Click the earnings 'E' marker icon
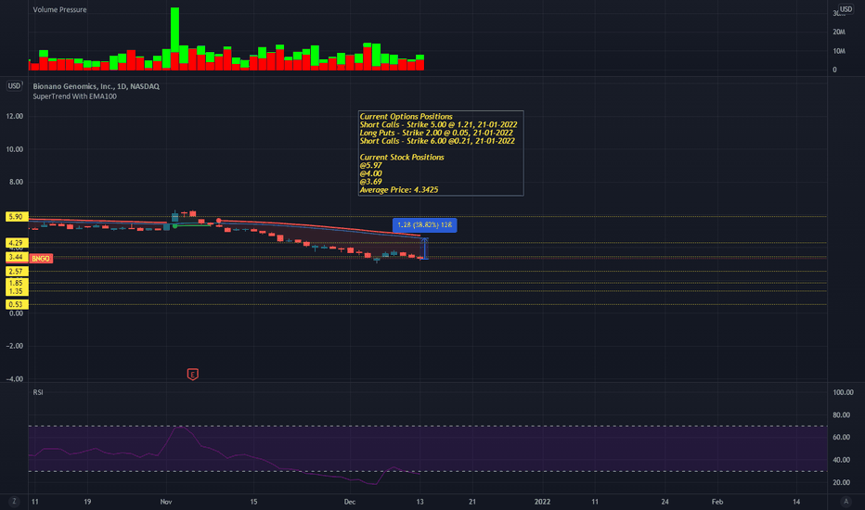This screenshot has width=865, height=510. pyautogui.click(x=192, y=375)
